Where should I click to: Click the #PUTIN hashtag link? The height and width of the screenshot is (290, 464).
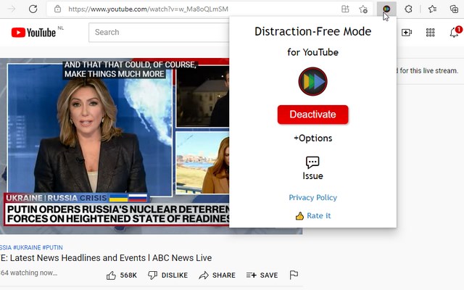pyautogui.click(x=52, y=247)
